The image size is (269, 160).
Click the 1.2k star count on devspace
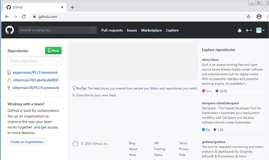[218, 130]
